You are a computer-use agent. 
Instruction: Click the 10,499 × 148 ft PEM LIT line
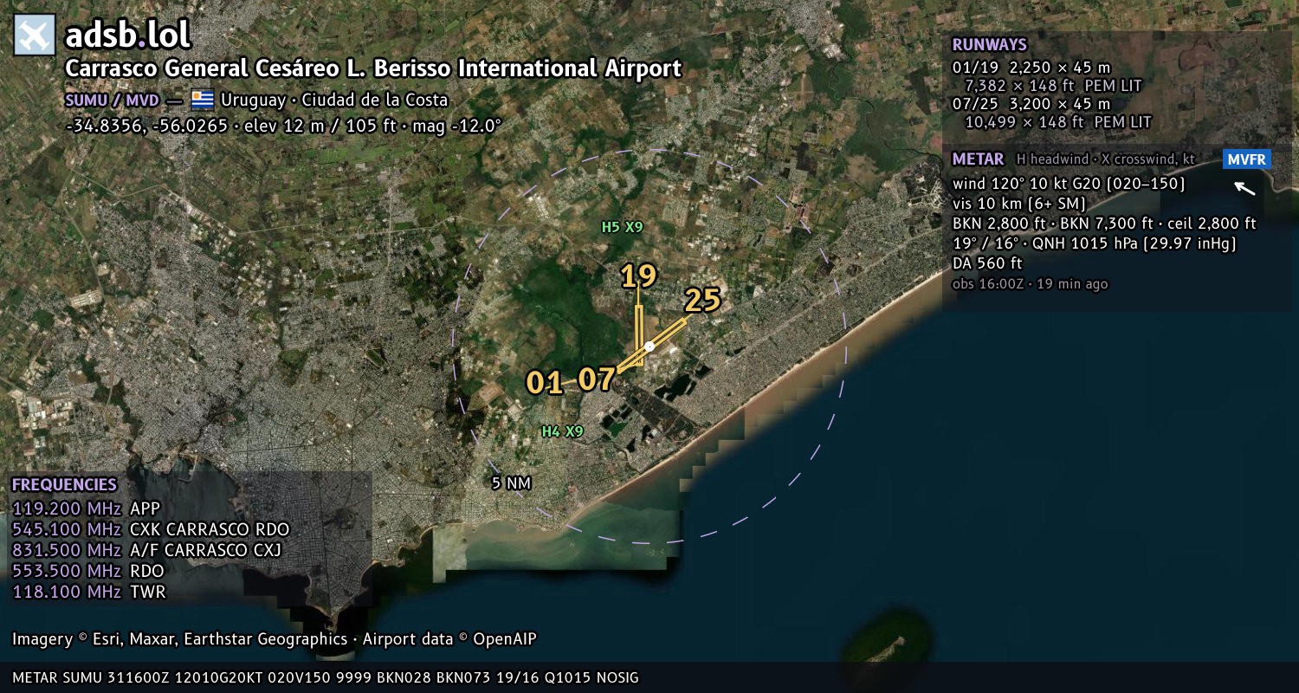(1058, 122)
